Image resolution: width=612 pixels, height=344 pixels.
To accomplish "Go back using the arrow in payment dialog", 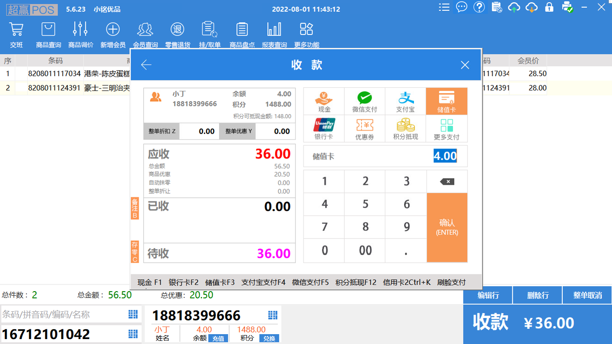I will tap(146, 65).
